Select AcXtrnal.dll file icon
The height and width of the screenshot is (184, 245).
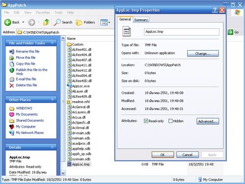click(x=70, y=128)
